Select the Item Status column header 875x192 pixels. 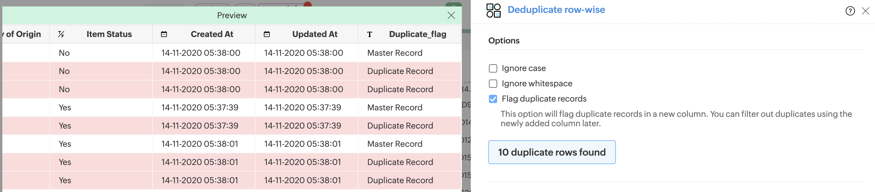[109, 34]
